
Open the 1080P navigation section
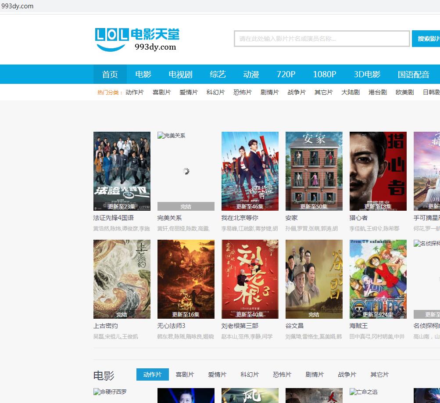tap(324, 74)
